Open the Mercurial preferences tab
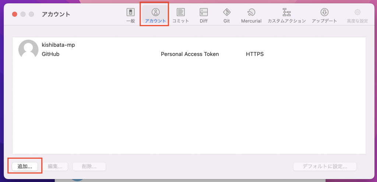 [251, 15]
